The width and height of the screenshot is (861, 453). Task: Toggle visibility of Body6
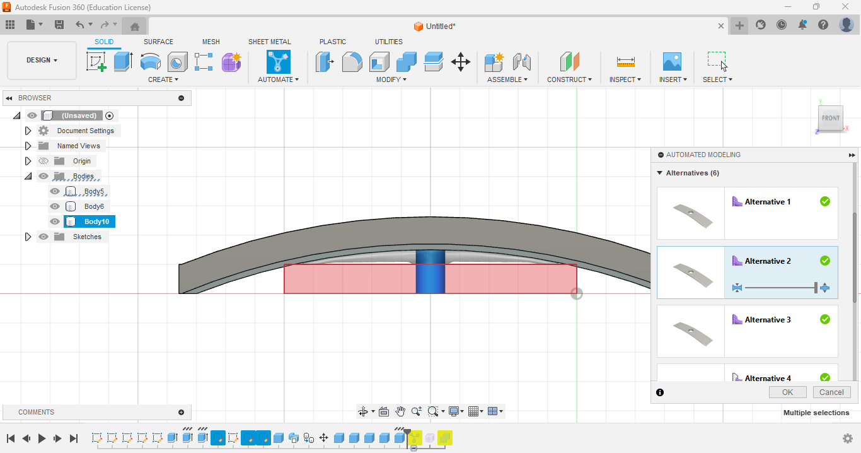(x=55, y=206)
